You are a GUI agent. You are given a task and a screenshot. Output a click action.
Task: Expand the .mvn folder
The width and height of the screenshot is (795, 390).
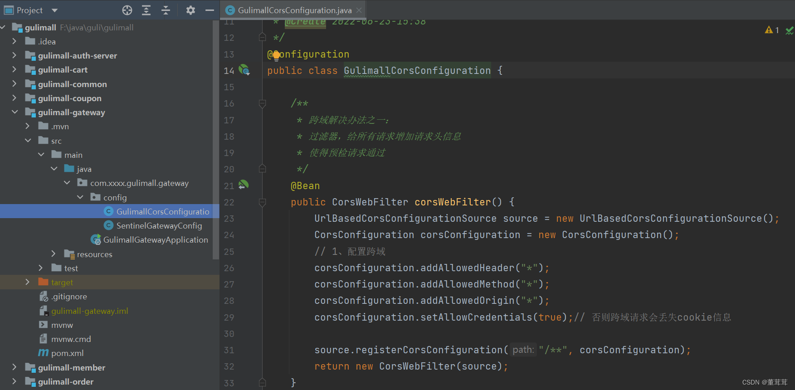click(27, 126)
